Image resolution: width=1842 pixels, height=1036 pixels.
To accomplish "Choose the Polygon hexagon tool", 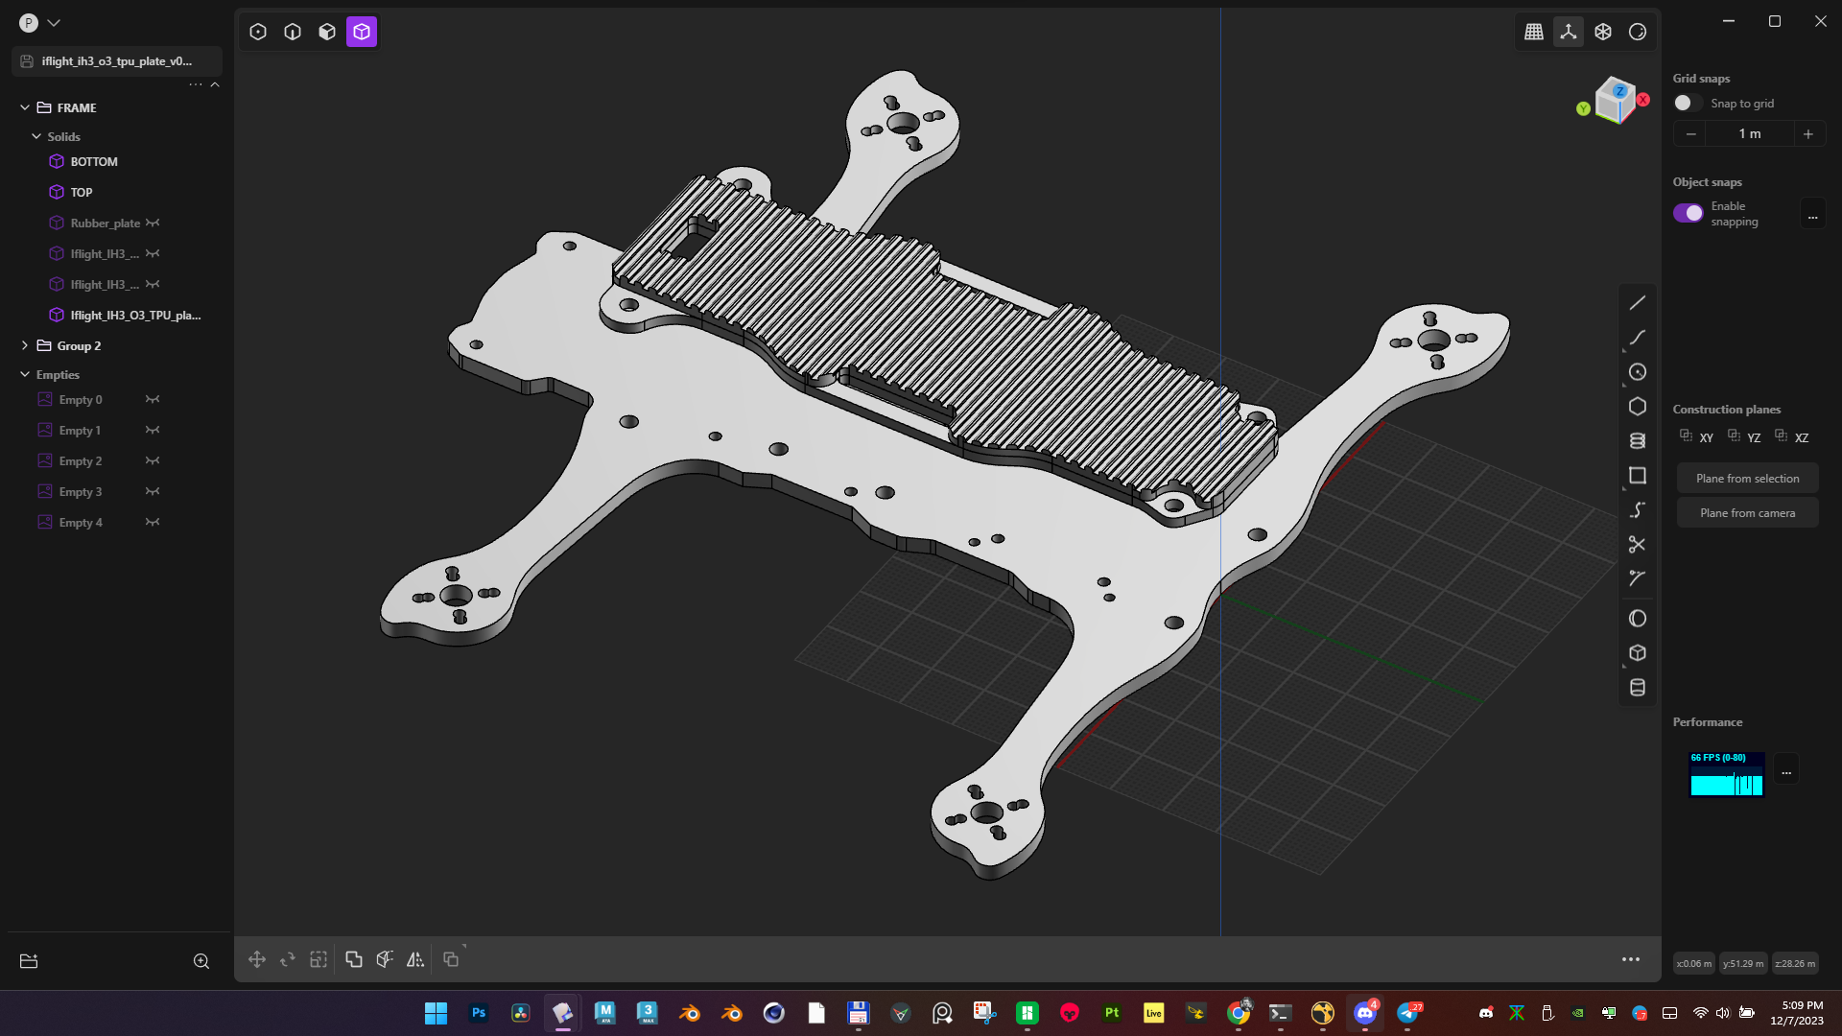I will [1637, 407].
